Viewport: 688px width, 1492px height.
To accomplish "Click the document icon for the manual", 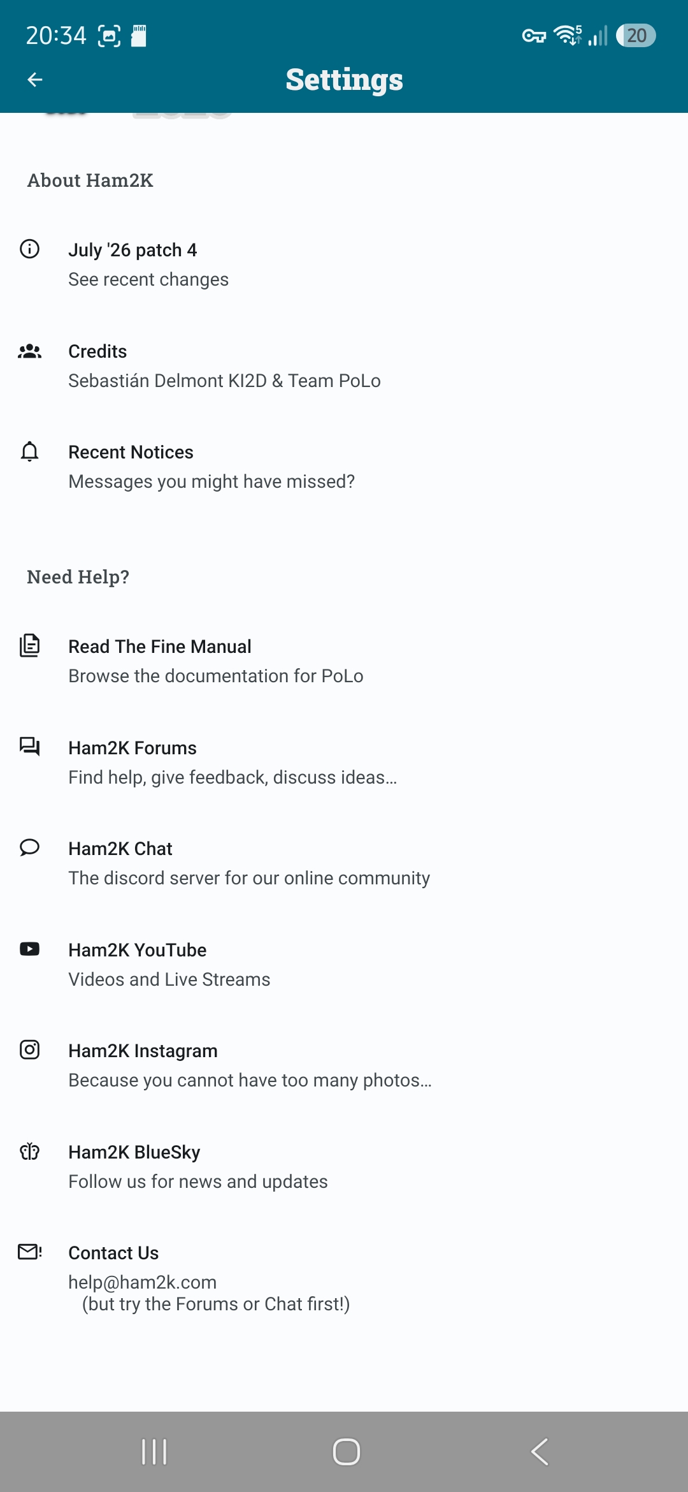I will [x=29, y=645].
